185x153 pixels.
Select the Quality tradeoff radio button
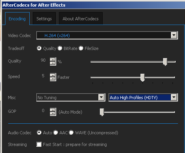coord(39,48)
